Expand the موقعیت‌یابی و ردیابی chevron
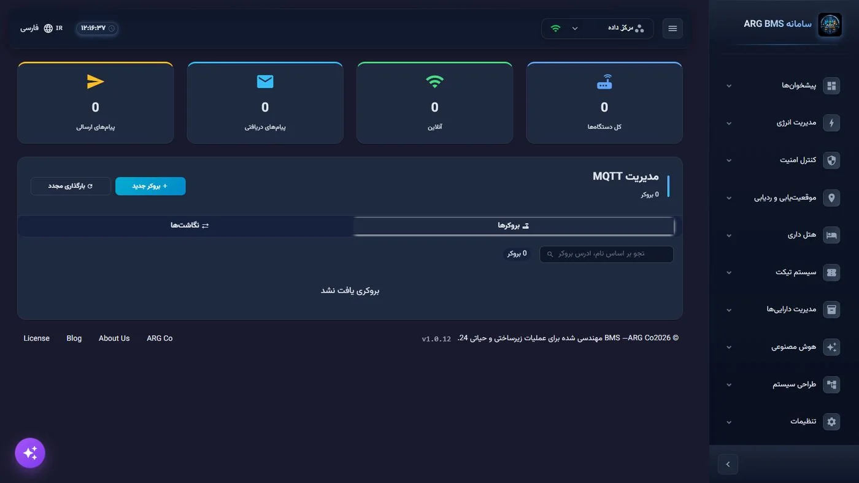Viewport: 859px width, 483px height. [729, 198]
